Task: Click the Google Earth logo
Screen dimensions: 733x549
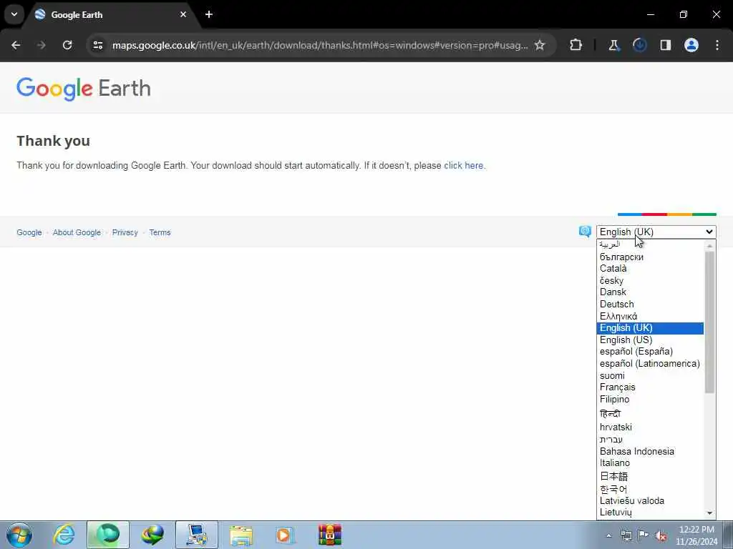Action: 84,89
